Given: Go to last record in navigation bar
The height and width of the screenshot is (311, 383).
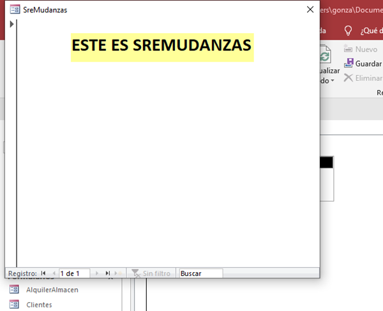Looking at the screenshot, I should [x=108, y=273].
